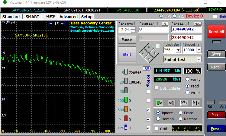Open the block size dropdown
The width and height of the screenshot is (226, 136).
click(178, 50)
